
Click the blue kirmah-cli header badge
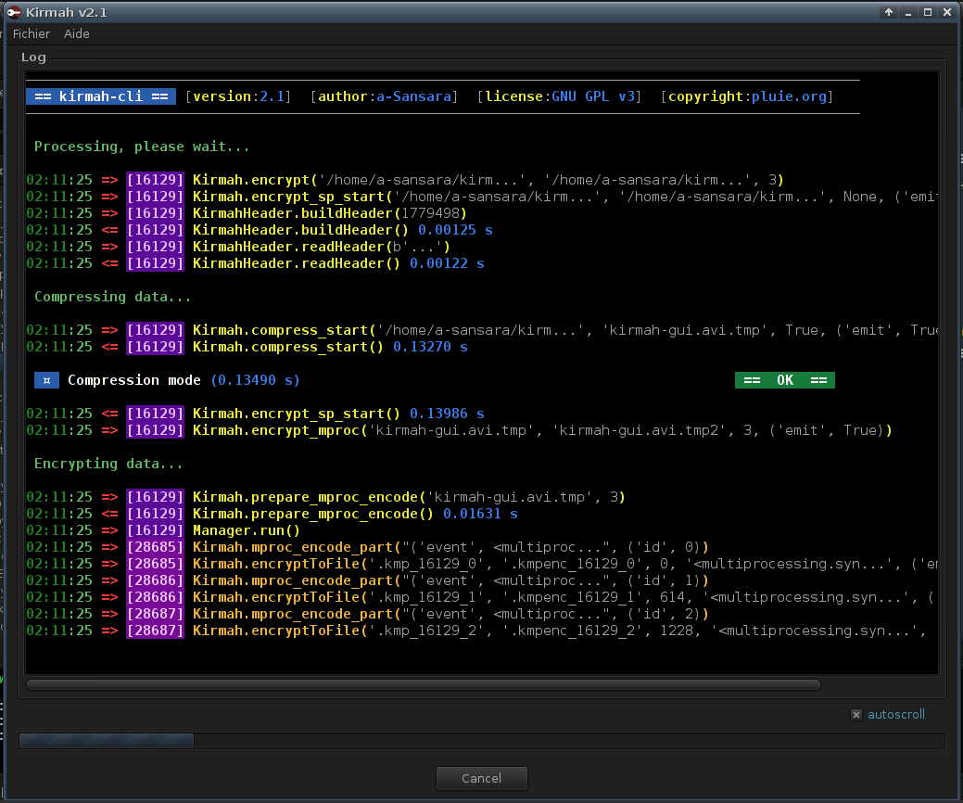click(x=101, y=96)
